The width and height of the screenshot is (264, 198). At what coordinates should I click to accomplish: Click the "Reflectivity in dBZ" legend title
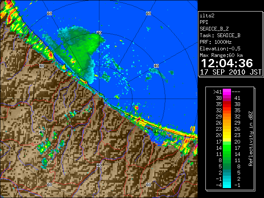pos(251,139)
